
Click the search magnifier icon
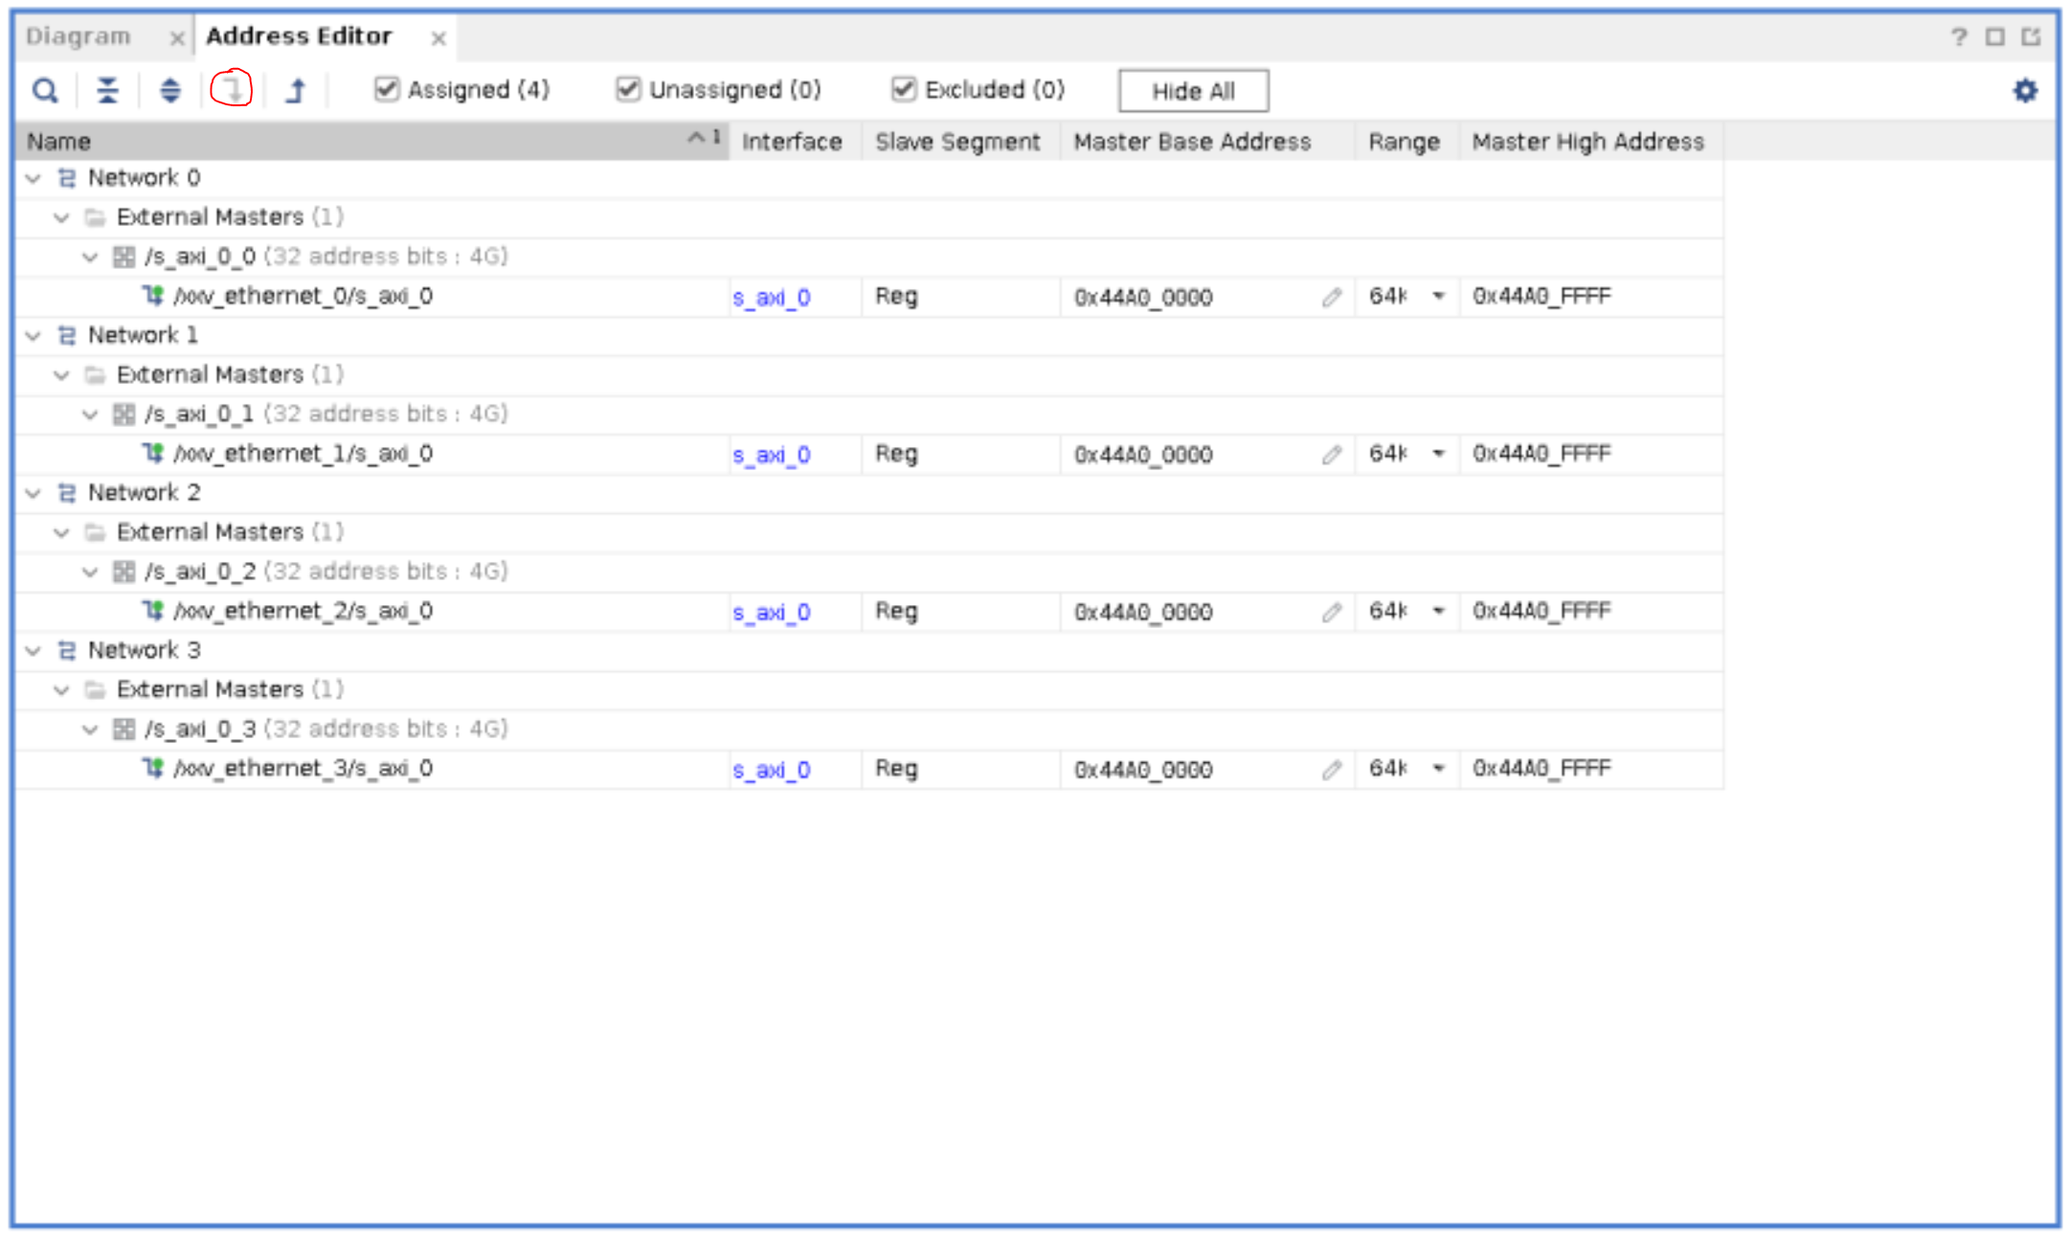pos(45,91)
